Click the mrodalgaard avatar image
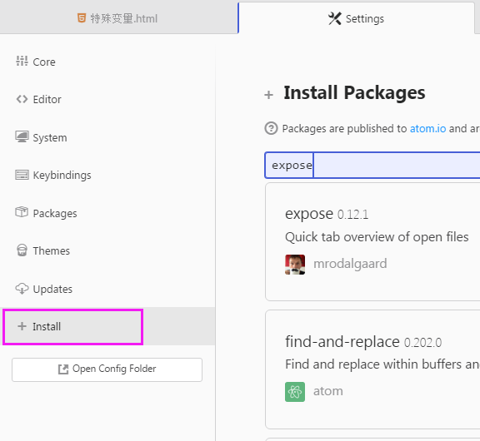 tap(295, 265)
